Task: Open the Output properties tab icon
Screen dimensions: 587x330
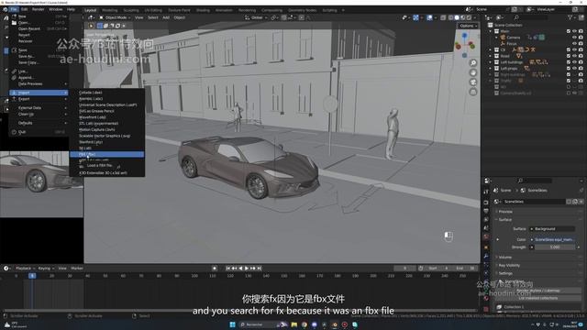Action: pyautogui.click(x=486, y=211)
